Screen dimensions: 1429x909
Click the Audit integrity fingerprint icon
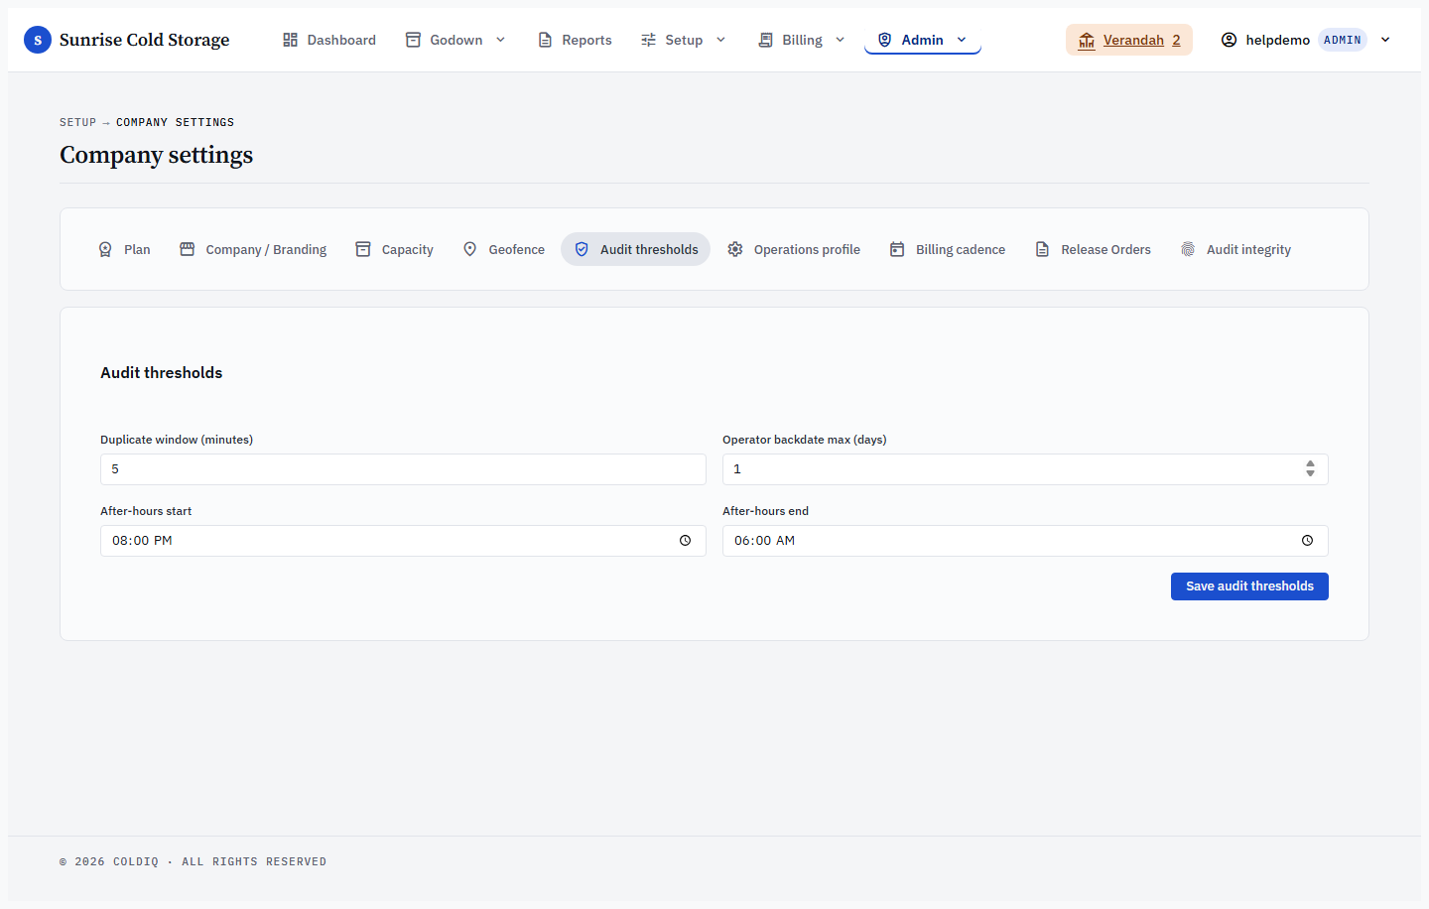tap(1188, 249)
